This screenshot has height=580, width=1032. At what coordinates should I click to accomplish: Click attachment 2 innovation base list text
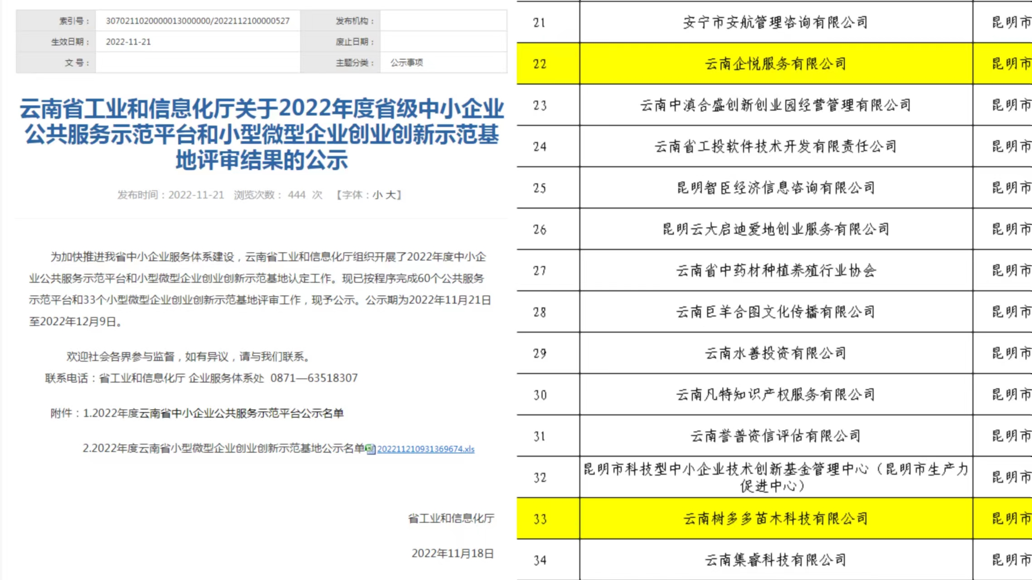tap(224, 449)
